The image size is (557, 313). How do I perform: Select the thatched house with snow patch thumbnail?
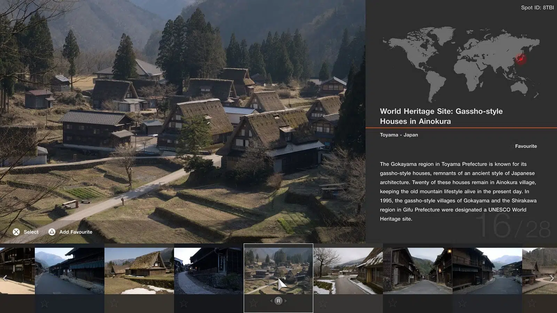pos(139,271)
